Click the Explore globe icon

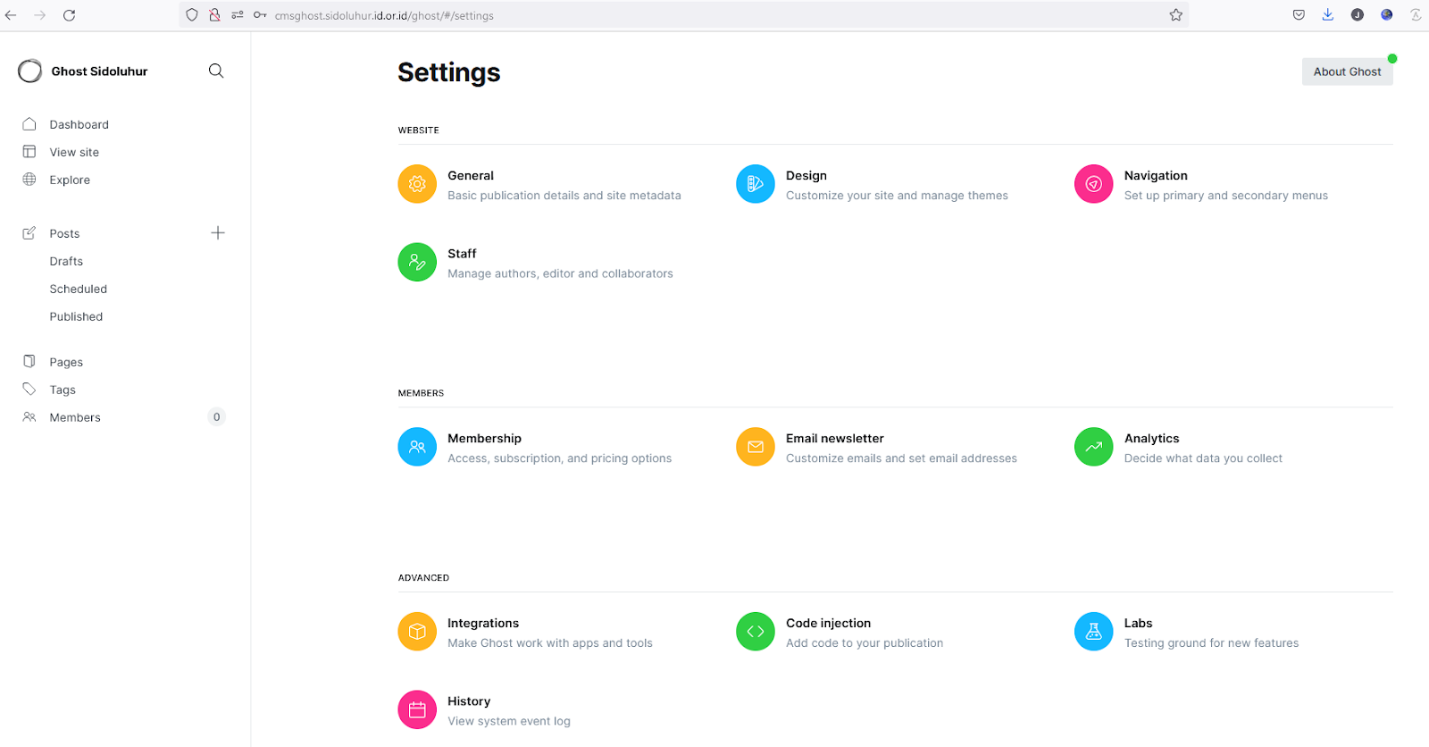29,180
